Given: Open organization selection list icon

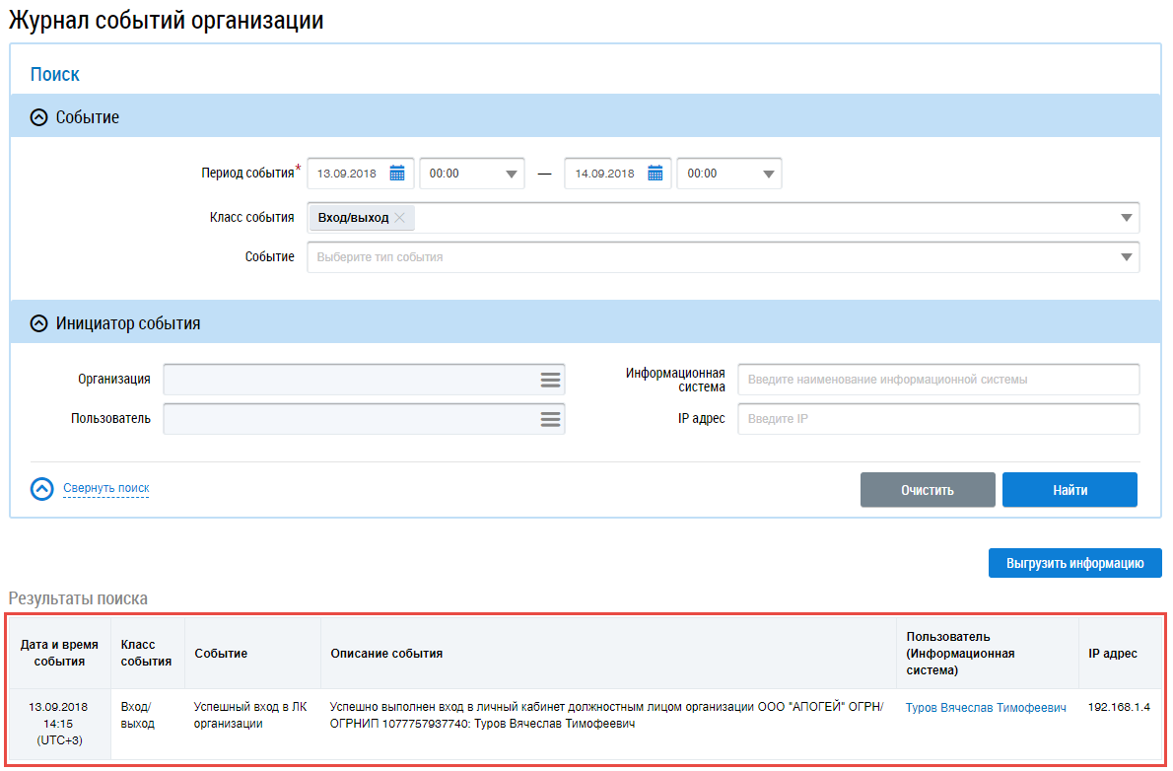Looking at the screenshot, I should coord(550,380).
